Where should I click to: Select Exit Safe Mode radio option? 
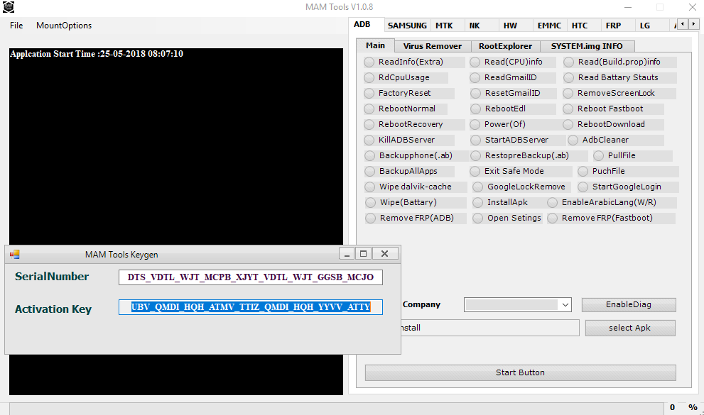pyautogui.click(x=475, y=171)
